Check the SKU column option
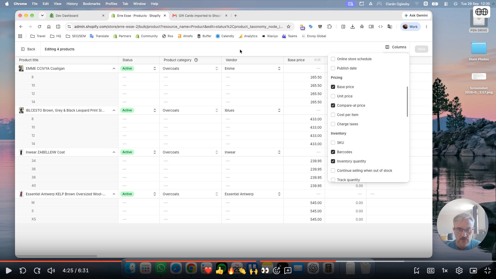 tap(333, 143)
